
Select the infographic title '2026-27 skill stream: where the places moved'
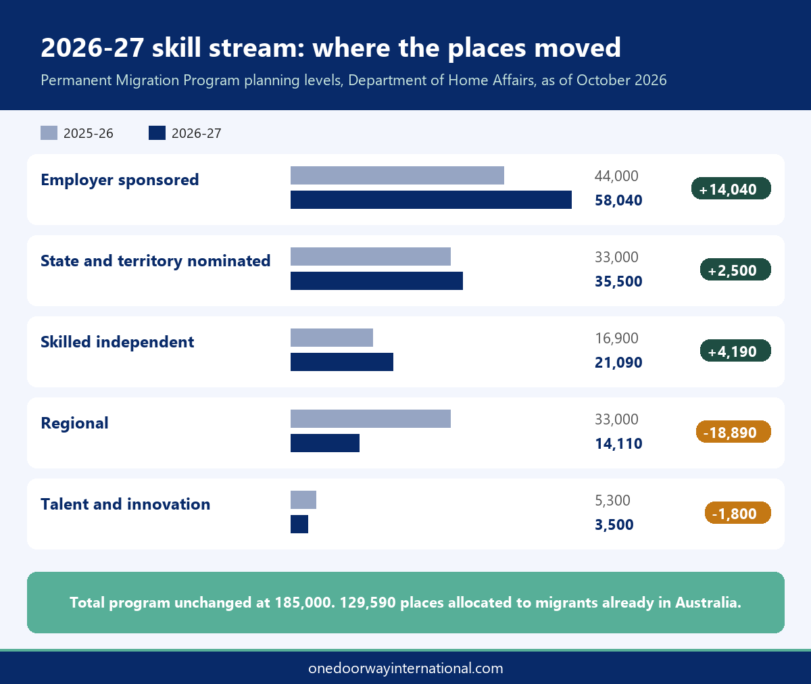(330, 48)
